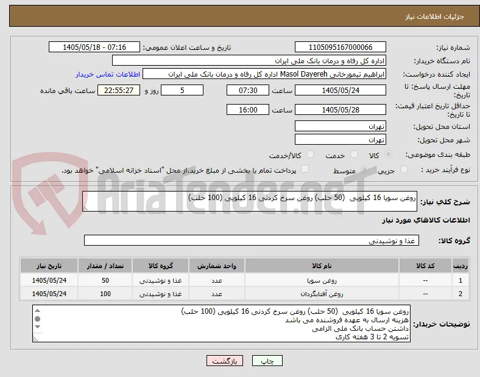The height and width of the screenshot is (377, 480).
Task: Select the جزیی purchase type radio
Action: tap(404, 169)
